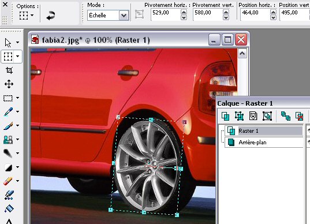Viewport: 310px width, 224px height.
Task: Select the Smudge brush tool
Action: click(8, 153)
